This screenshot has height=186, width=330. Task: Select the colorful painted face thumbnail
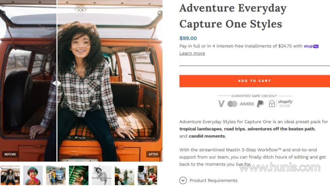pos(33,175)
